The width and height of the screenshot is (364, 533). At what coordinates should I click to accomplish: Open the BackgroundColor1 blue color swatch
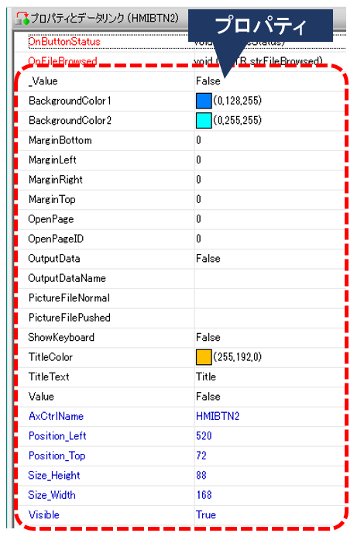[204, 101]
